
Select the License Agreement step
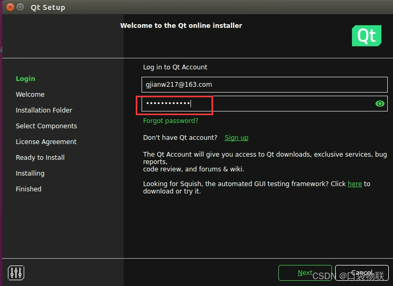pos(46,142)
